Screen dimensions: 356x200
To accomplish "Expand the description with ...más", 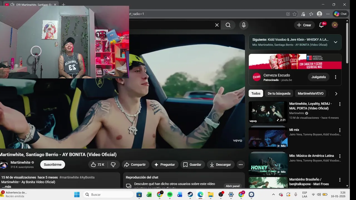I will (x=6, y=186).
